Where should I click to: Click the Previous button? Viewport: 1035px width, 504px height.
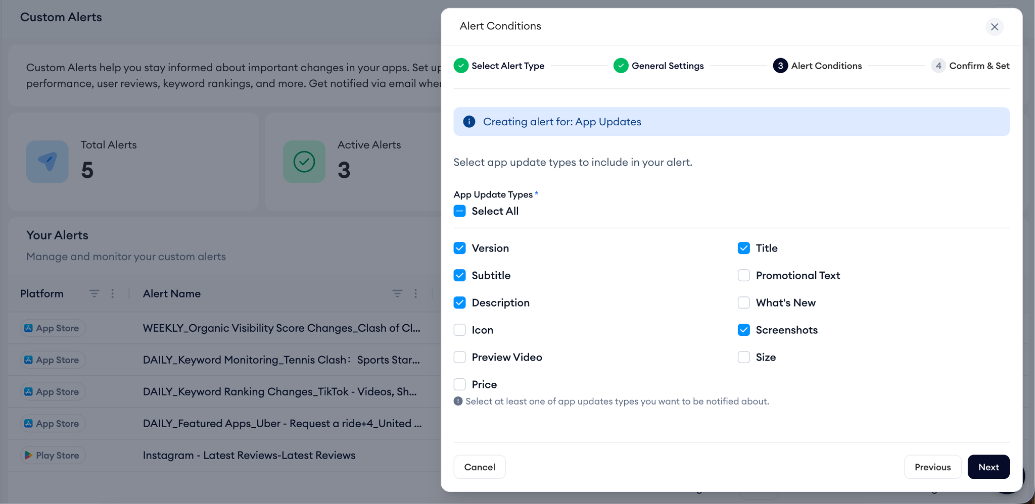point(932,467)
